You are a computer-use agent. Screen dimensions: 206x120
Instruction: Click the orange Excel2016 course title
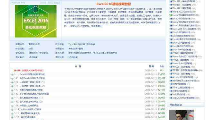(x=114, y=4)
